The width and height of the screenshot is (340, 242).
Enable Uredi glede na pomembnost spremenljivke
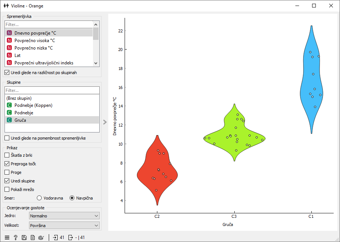(45, 138)
